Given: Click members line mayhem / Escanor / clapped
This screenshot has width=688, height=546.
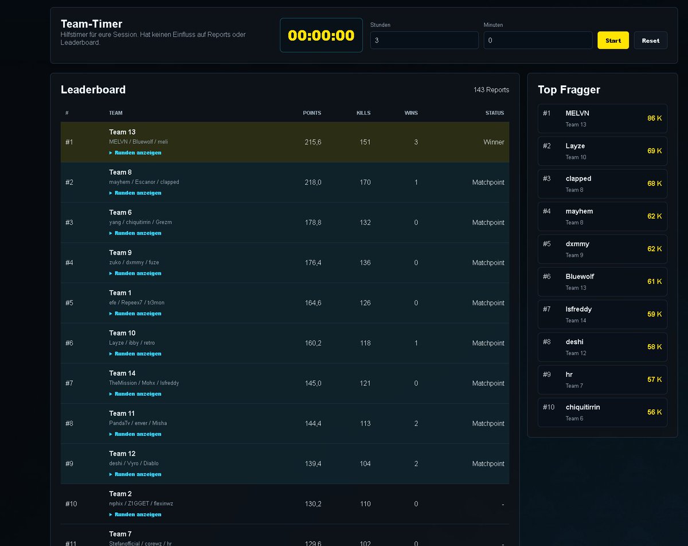Looking at the screenshot, I should 144,182.
